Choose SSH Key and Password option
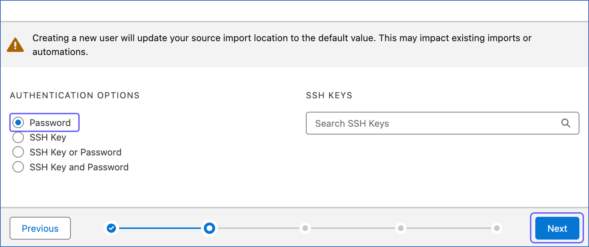This screenshot has height=247, width=589. pos(18,167)
